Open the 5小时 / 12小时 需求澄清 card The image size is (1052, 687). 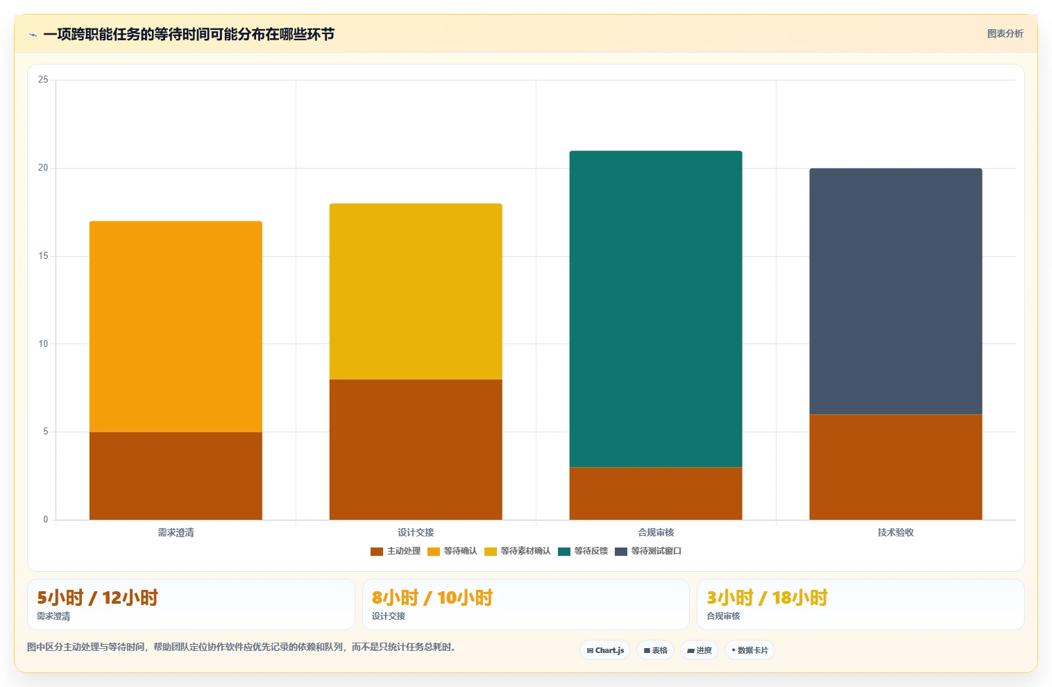[191, 604]
